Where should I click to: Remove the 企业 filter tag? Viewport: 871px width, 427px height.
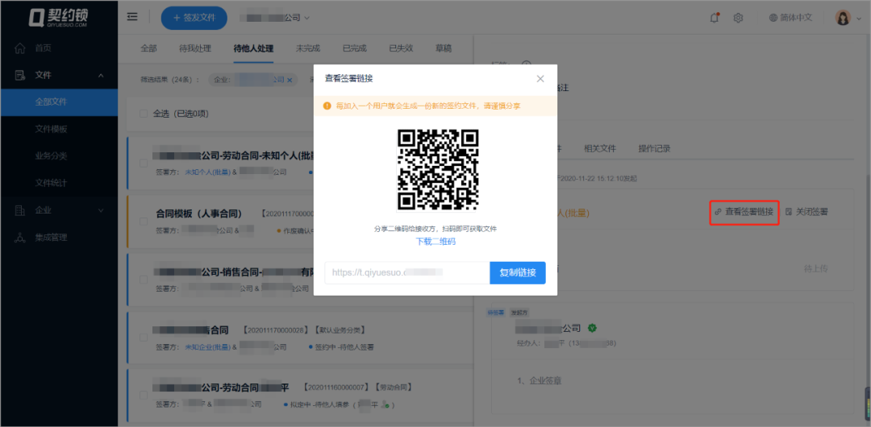coord(290,80)
